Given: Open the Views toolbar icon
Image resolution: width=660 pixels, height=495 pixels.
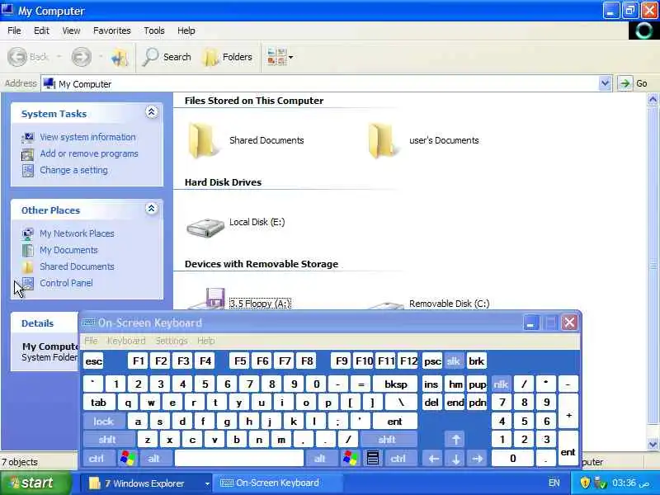Looking at the screenshot, I should pos(276,57).
